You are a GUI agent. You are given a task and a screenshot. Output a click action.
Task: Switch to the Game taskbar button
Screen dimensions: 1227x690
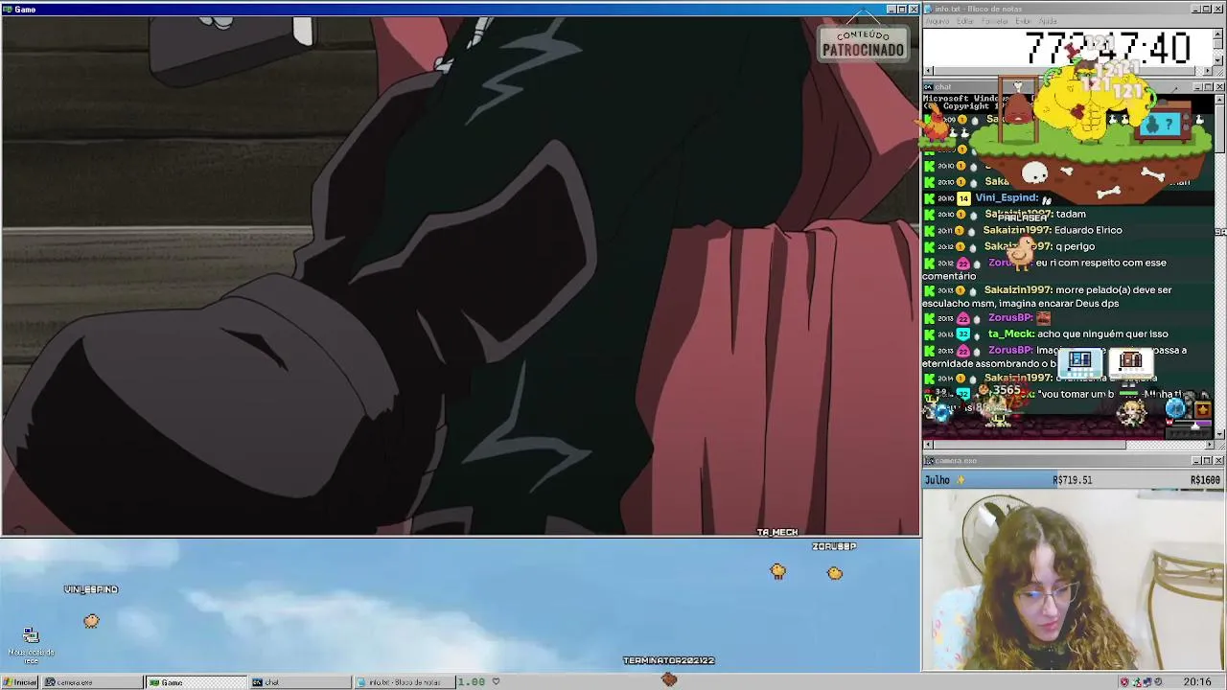tap(197, 682)
